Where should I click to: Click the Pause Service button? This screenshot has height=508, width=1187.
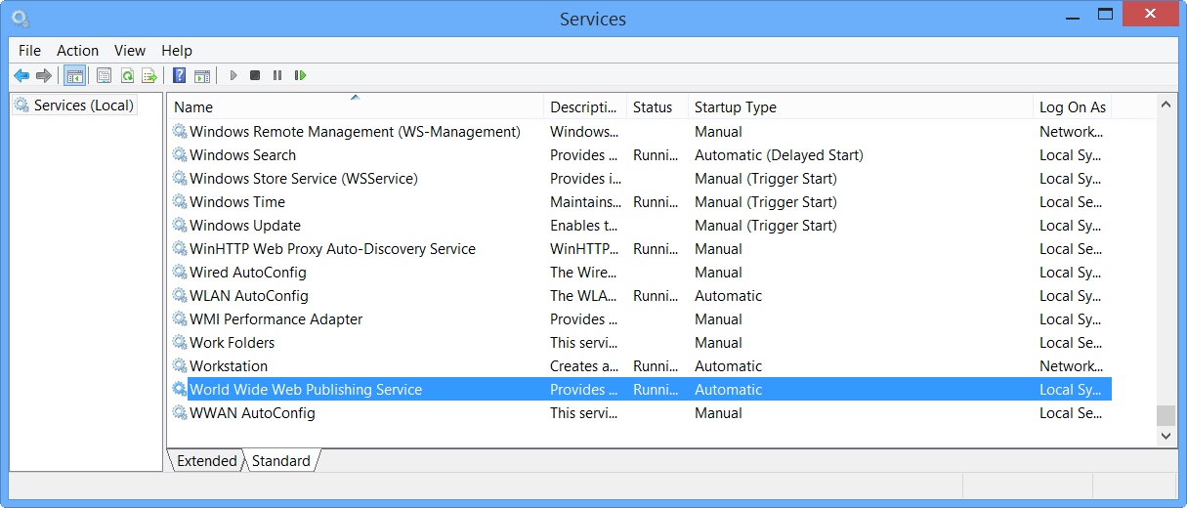pos(277,75)
